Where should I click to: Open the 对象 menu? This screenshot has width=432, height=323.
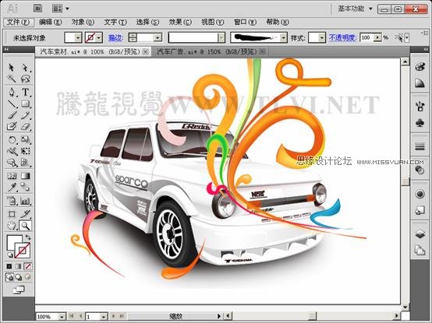coord(83,23)
